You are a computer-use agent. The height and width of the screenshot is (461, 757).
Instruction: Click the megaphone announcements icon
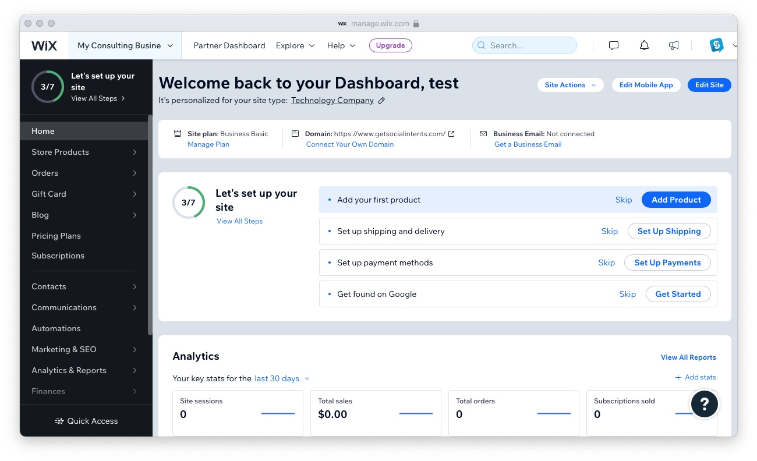tap(674, 45)
